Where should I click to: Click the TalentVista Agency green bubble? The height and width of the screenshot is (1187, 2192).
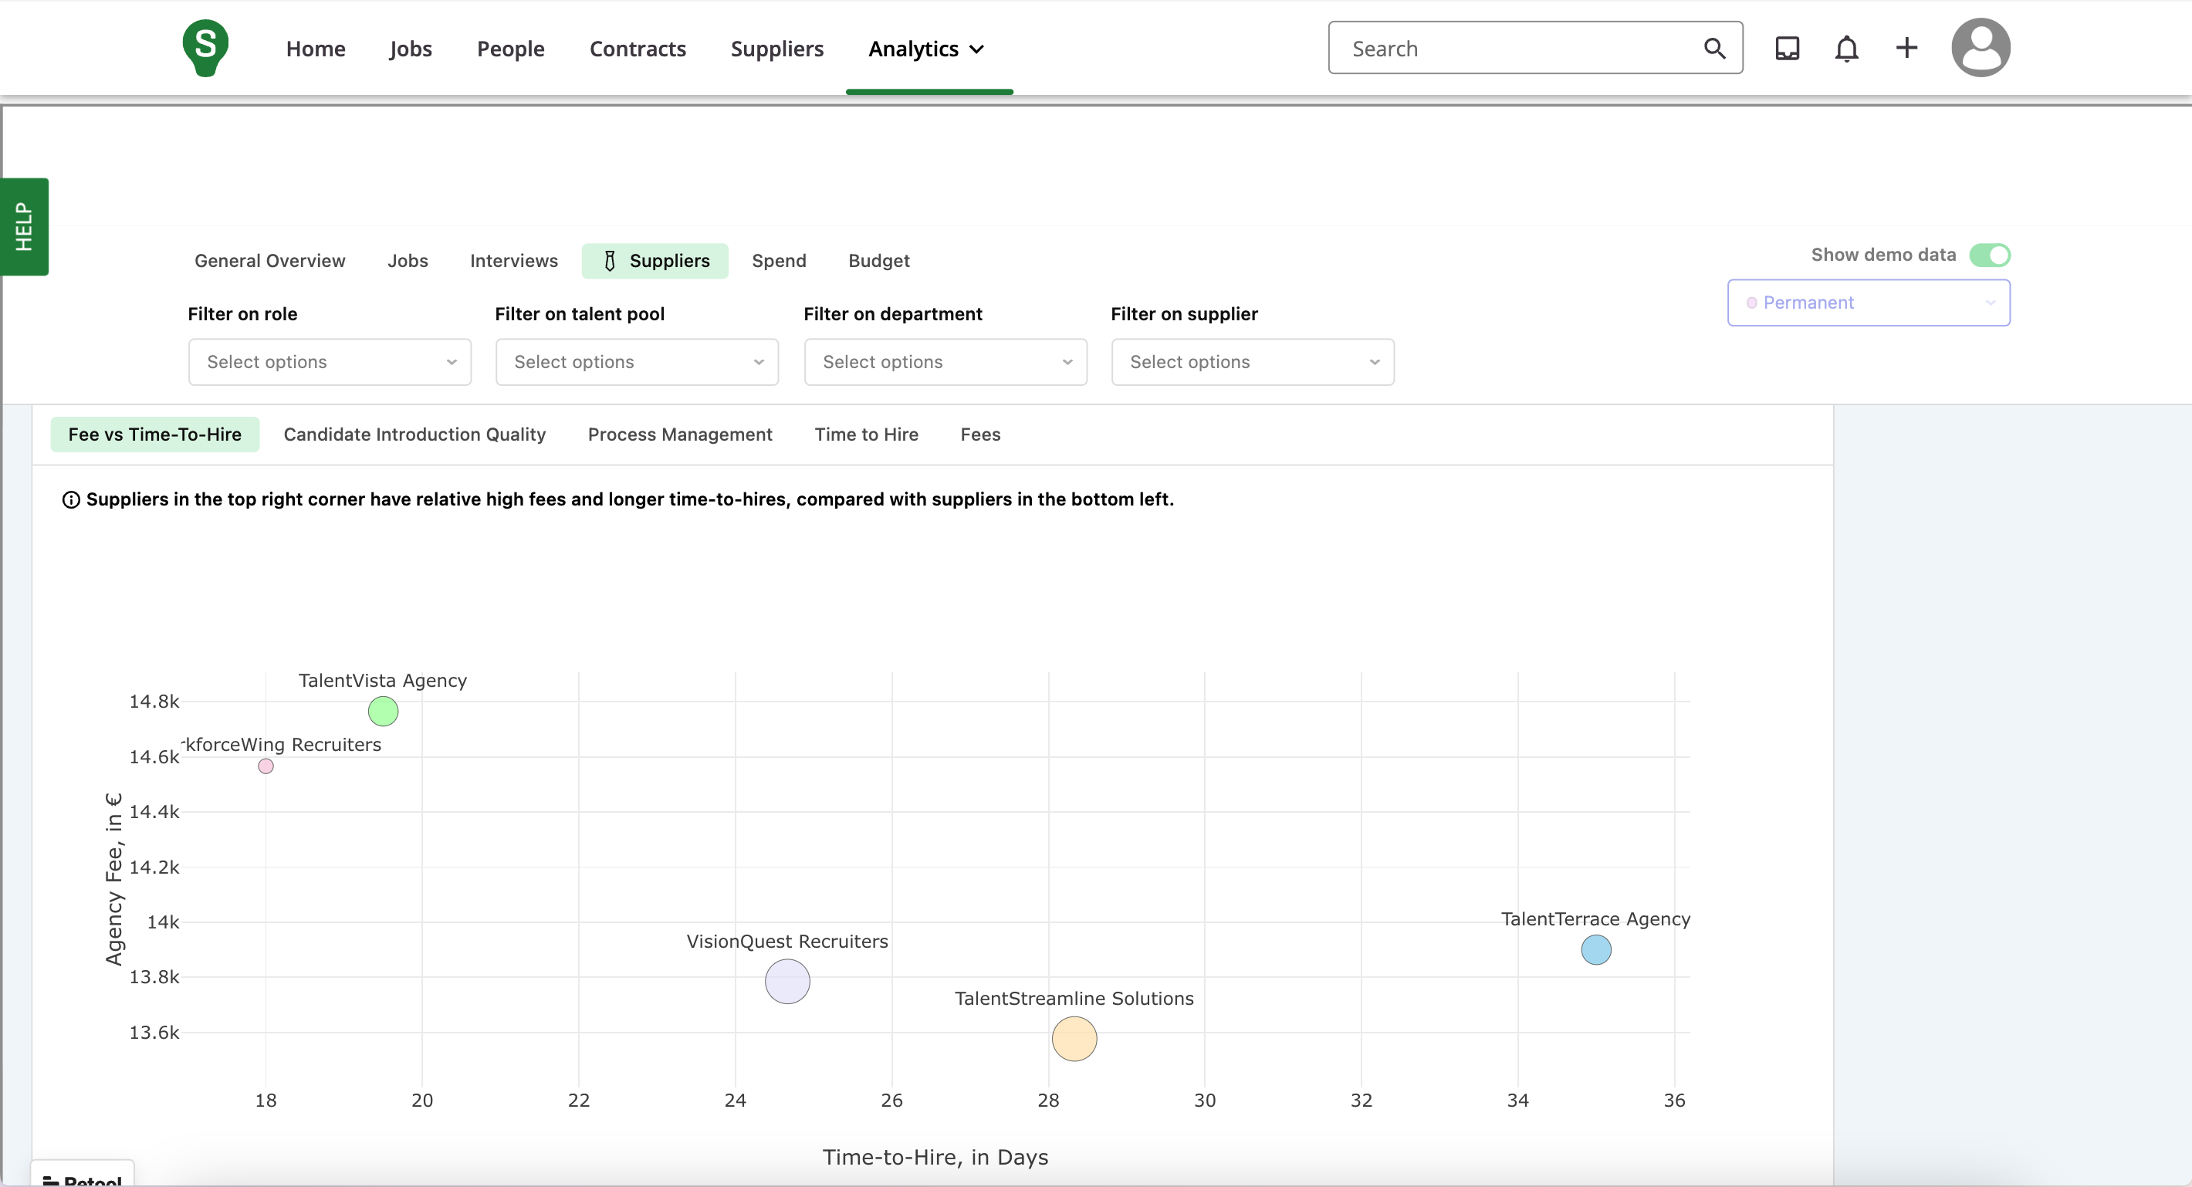pyautogui.click(x=383, y=712)
